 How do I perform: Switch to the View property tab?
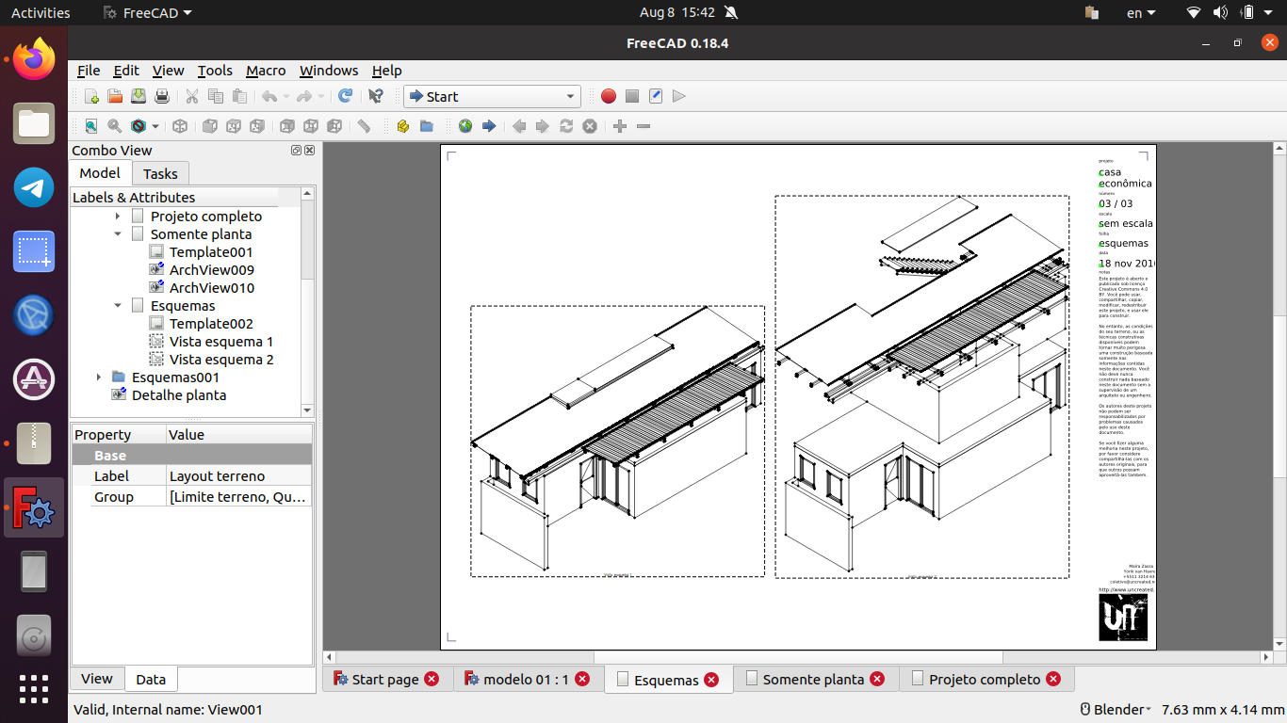point(97,679)
